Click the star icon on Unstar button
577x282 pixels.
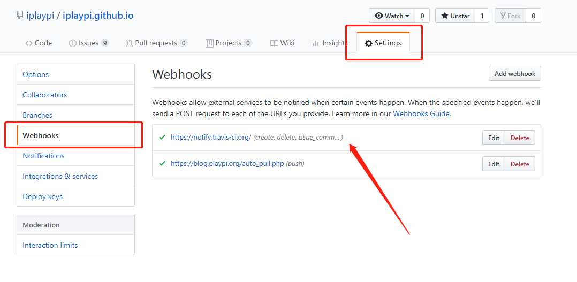pos(444,16)
